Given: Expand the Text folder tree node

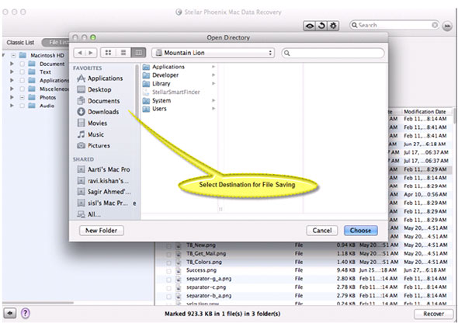Looking at the screenshot, I should click(12, 72).
